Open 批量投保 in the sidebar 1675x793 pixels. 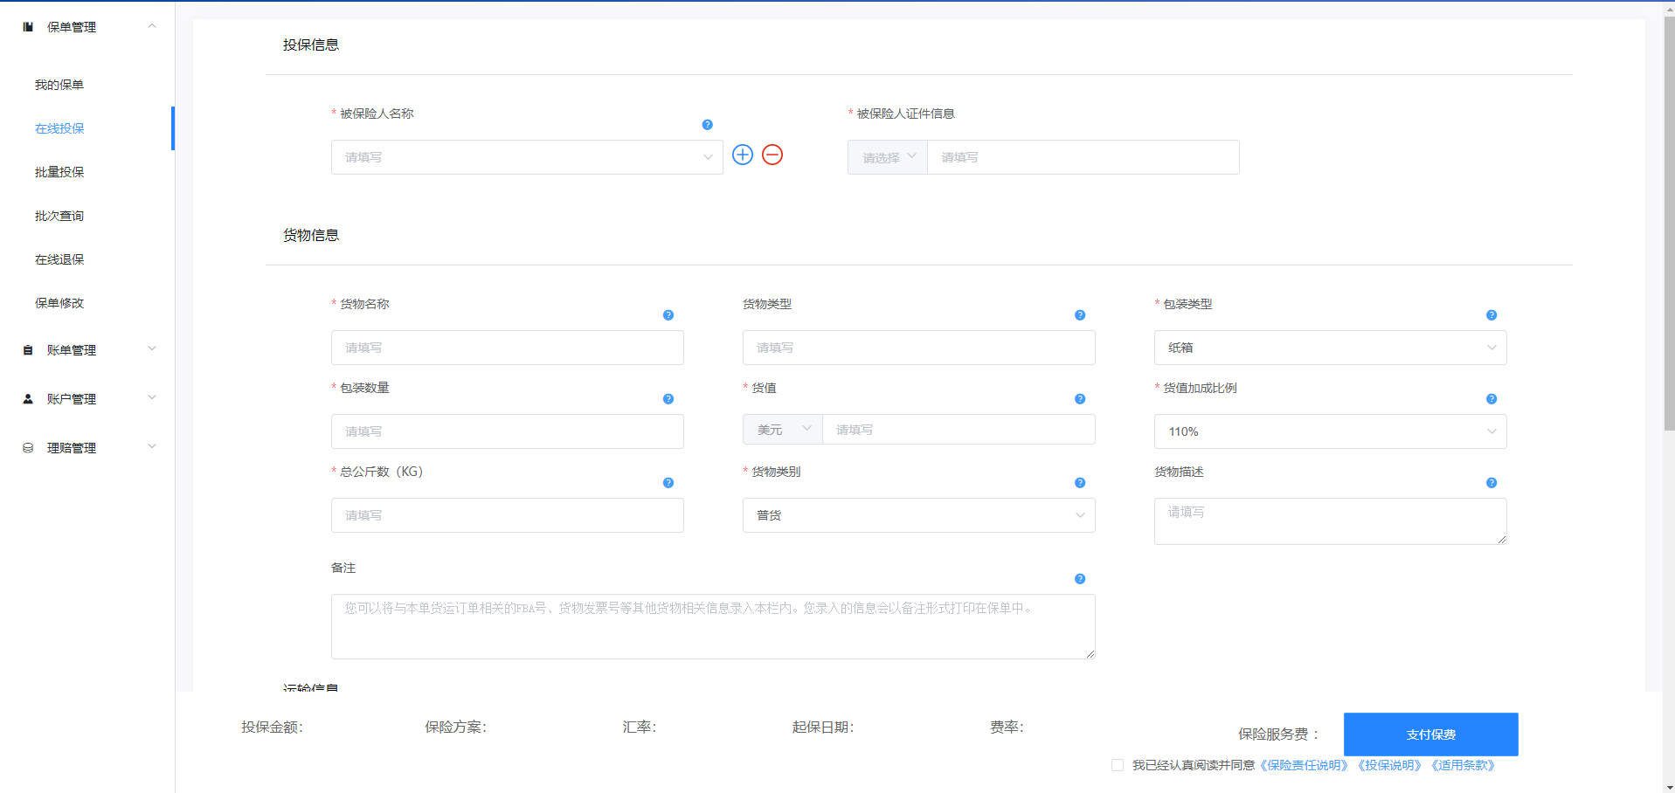[59, 172]
